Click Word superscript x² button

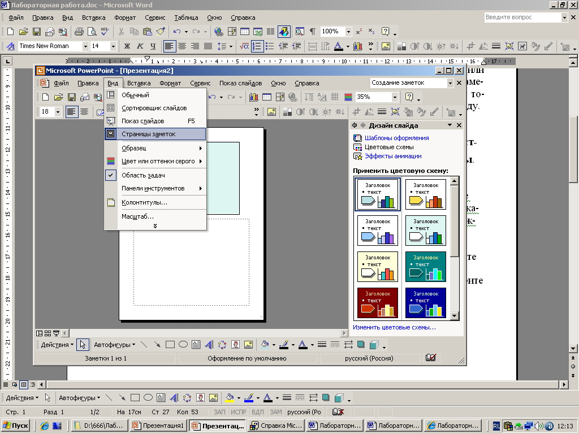point(359,32)
